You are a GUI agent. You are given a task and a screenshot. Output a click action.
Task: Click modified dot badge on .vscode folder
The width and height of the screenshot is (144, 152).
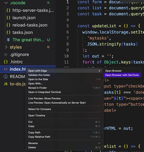point(48,3)
